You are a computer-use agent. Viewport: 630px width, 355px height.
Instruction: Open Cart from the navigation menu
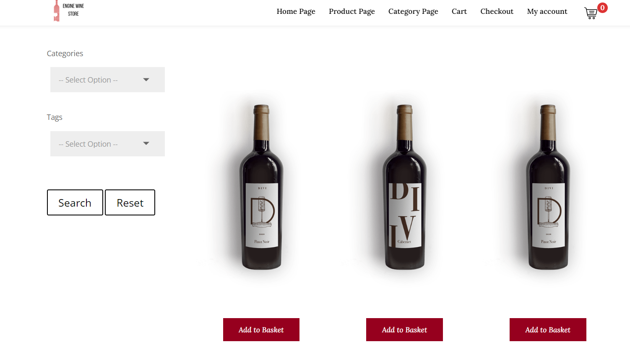pyautogui.click(x=459, y=11)
